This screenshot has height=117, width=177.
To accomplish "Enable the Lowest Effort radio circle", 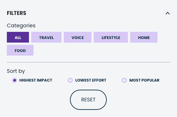I will pyautogui.click(x=70, y=80).
